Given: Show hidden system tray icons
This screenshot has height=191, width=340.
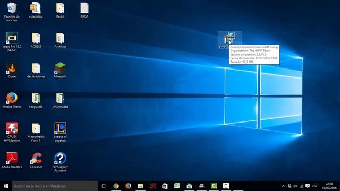Looking at the screenshot, I should tap(283, 186).
